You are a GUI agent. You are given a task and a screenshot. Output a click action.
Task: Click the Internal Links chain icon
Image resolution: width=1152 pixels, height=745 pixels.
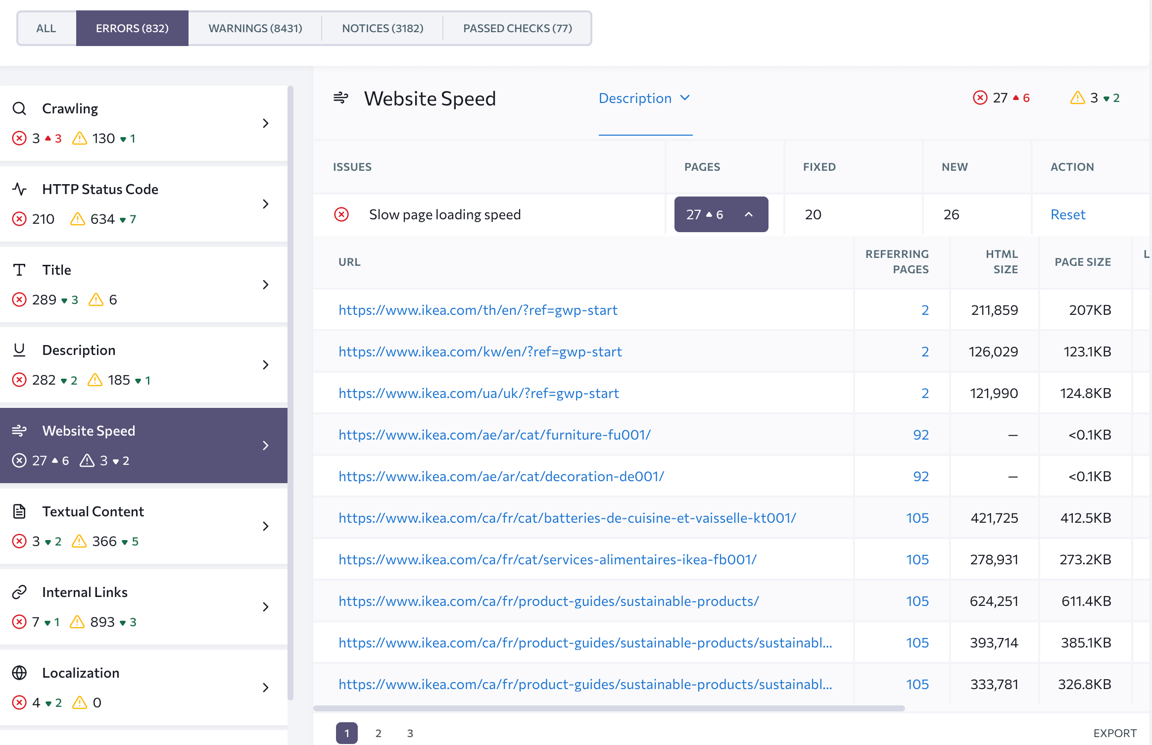(19, 592)
